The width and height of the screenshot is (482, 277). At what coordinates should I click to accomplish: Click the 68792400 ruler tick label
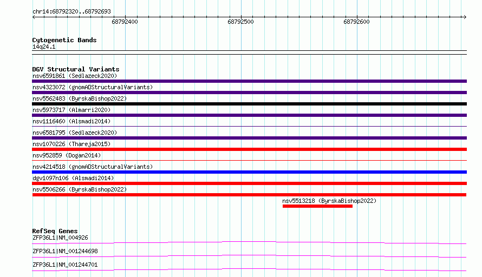pos(125,22)
